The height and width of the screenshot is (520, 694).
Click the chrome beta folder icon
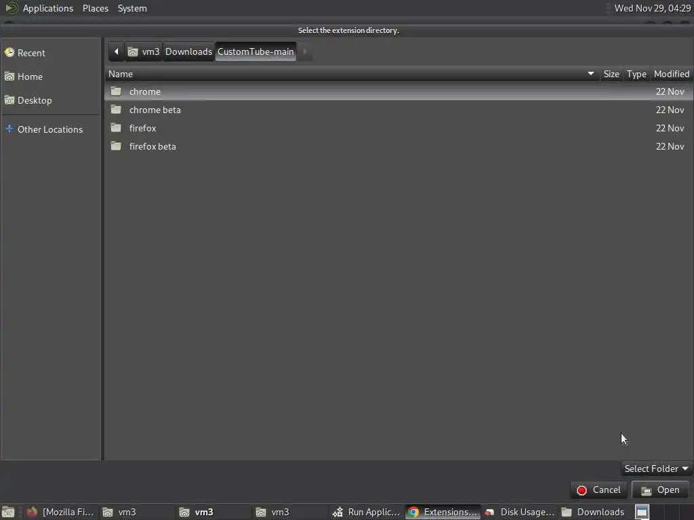(x=116, y=110)
